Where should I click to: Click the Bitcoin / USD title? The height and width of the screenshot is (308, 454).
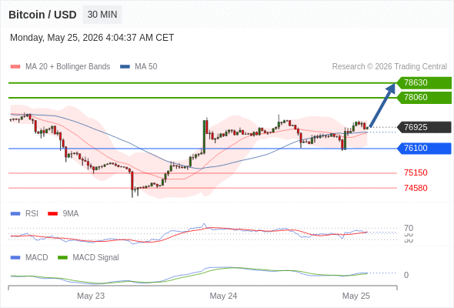tap(42, 15)
